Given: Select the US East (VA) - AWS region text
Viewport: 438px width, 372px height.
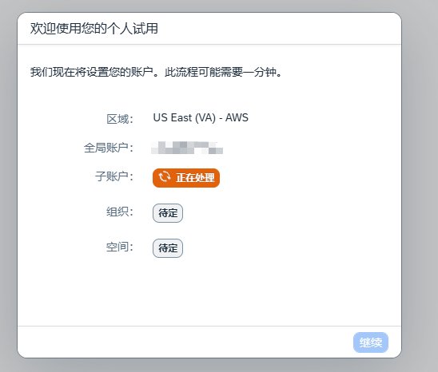Looking at the screenshot, I should [201, 118].
